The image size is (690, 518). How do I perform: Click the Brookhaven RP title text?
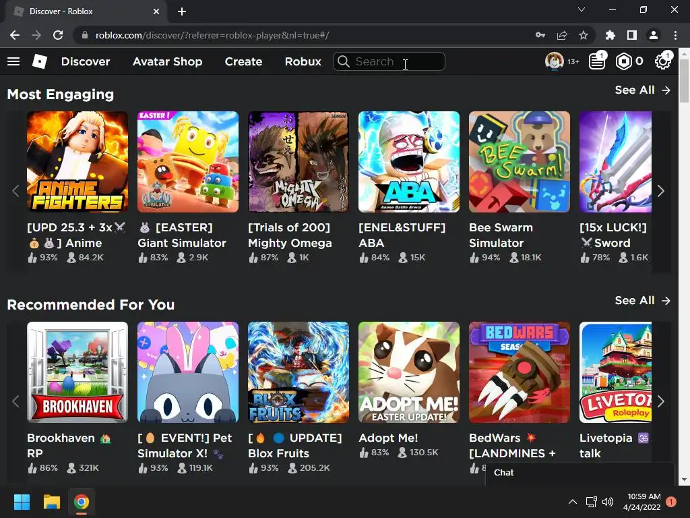[69, 445]
